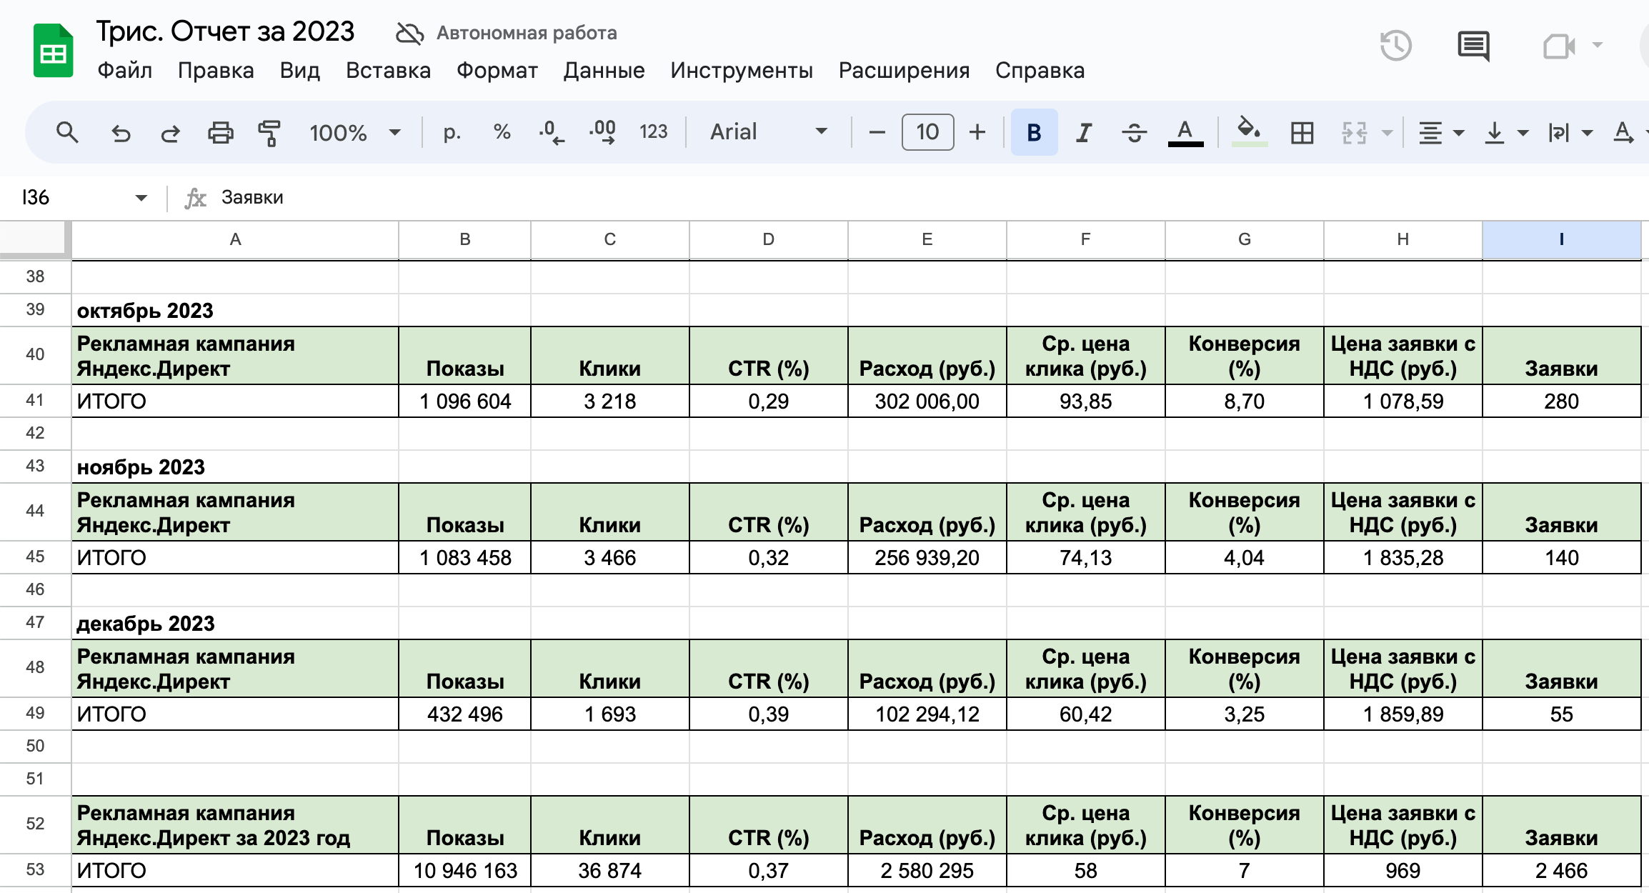
Task: Select cell октябрь 2023
Action: pyautogui.click(x=235, y=311)
